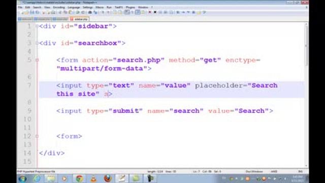This screenshot has height=183, width=325.
Task: Click the Close document toolbar icon
Action: (x=44, y=12)
